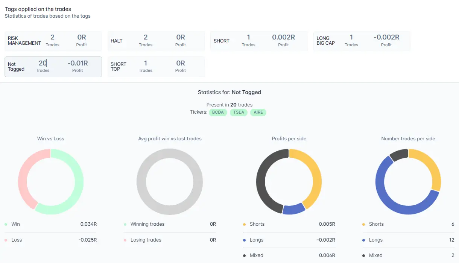Toggle the Winning trades legend item
Screen dimensions: 459x263
pos(147,224)
